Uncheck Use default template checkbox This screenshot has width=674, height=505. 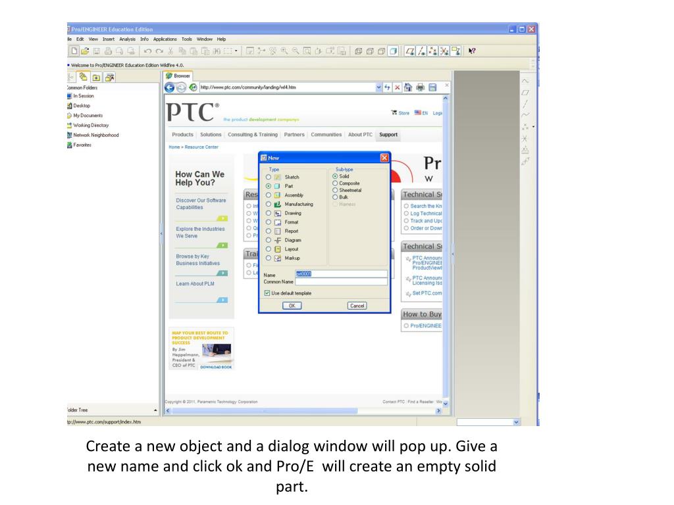pyautogui.click(x=267, y=293)
